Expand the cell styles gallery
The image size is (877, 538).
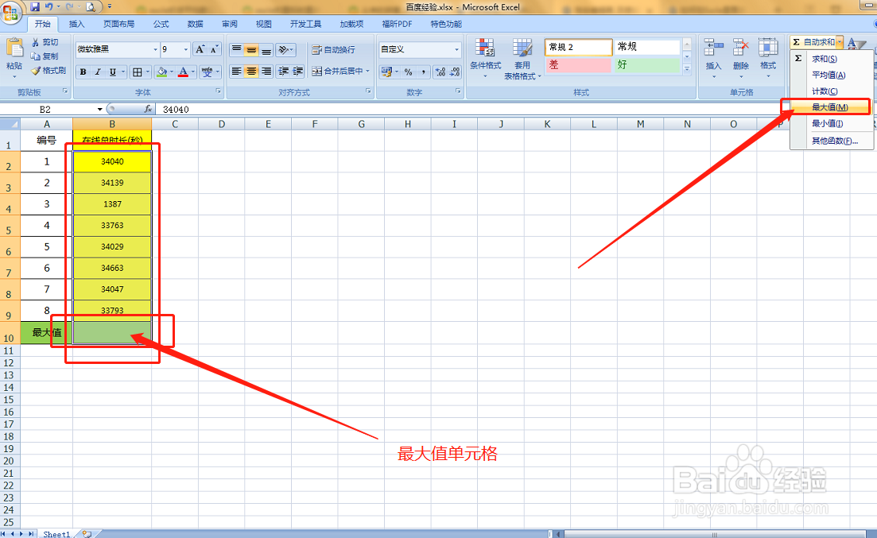[687, 68]
